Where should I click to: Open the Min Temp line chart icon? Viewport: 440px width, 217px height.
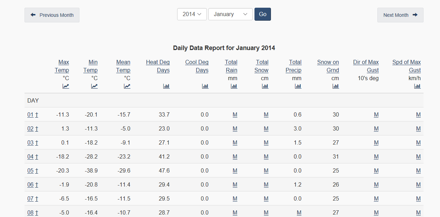point(95,86)
